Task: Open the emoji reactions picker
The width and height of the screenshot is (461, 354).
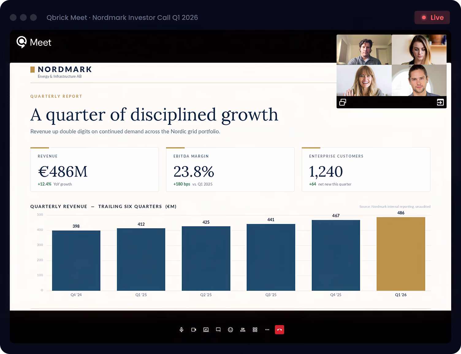Action: click(x=230, y=330)
